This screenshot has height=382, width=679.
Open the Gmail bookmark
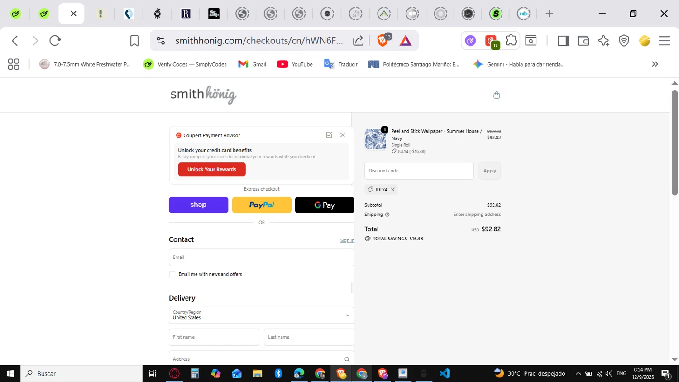(252, 64)
